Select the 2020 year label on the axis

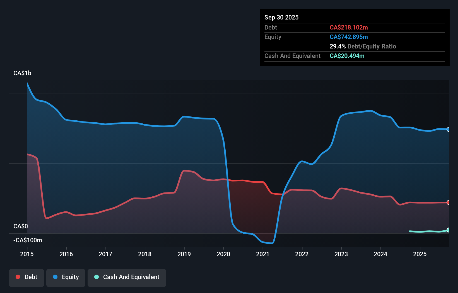click(x=223, y=254)
